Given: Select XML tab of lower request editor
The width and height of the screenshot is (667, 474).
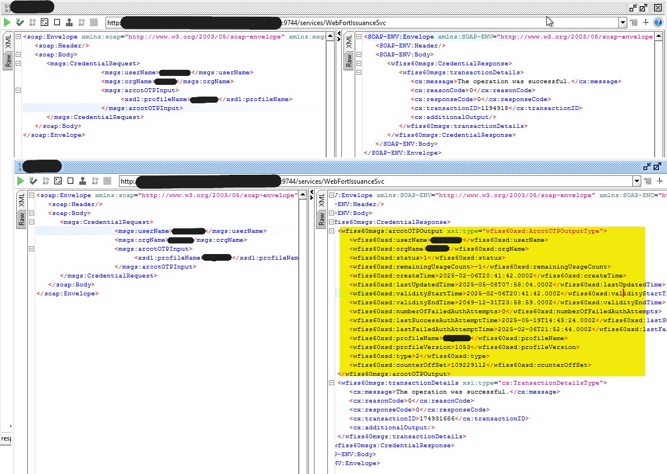Looking at the screenshot, I should [22, 200].
